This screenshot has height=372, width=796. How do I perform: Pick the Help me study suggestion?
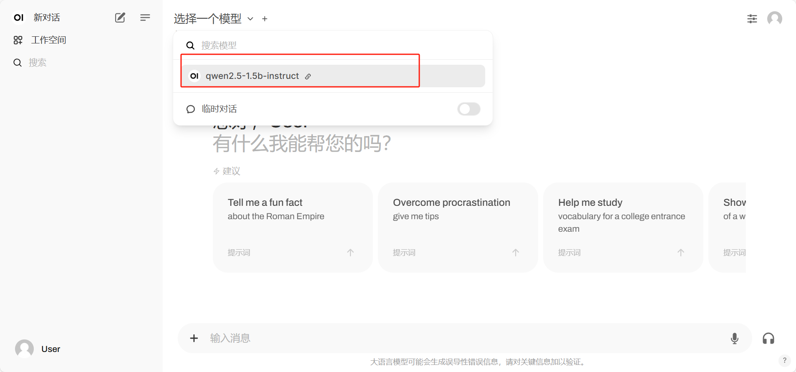[622, 227]
